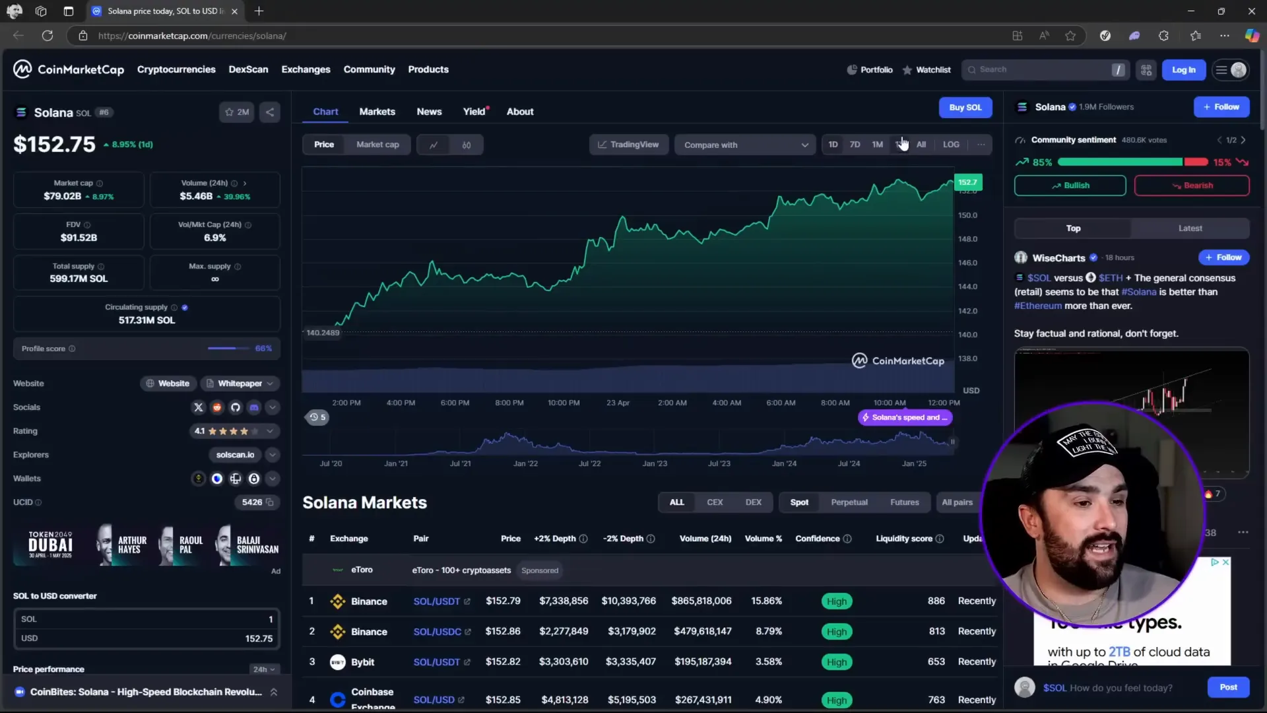Switch to the About tab
This screenshot has height=713, width=1267.
coord(520,112)
